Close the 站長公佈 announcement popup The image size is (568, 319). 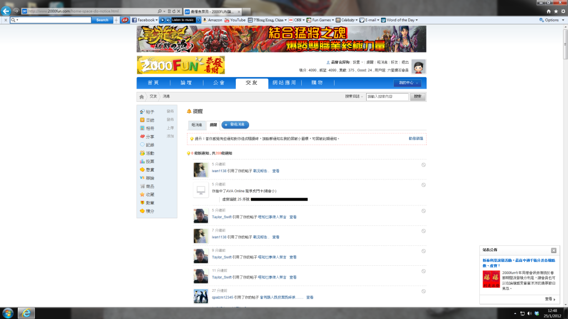point(554,250)
